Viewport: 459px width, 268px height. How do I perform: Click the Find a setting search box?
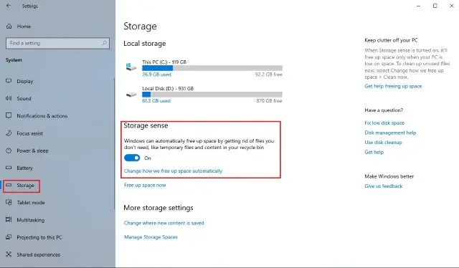pos(57,43)
